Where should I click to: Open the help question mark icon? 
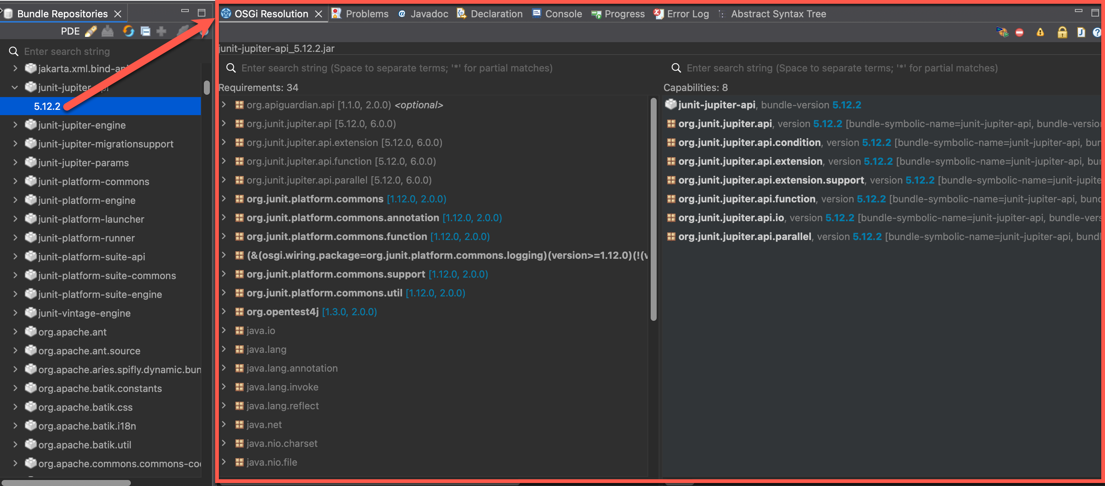1097,32
